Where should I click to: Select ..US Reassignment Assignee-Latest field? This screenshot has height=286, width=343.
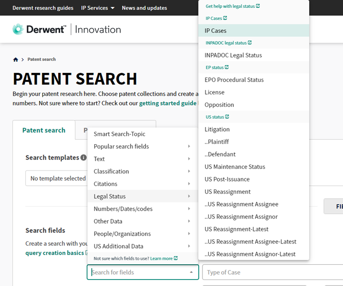(x=254, y=241)
